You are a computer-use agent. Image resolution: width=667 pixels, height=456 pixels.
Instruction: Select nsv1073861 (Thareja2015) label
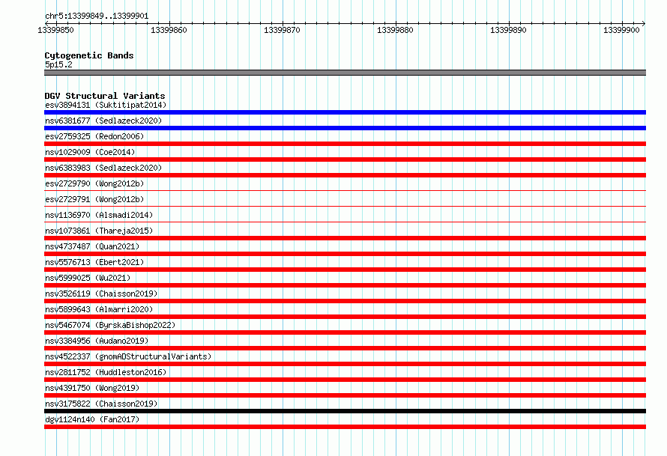(x=99, y=231)
